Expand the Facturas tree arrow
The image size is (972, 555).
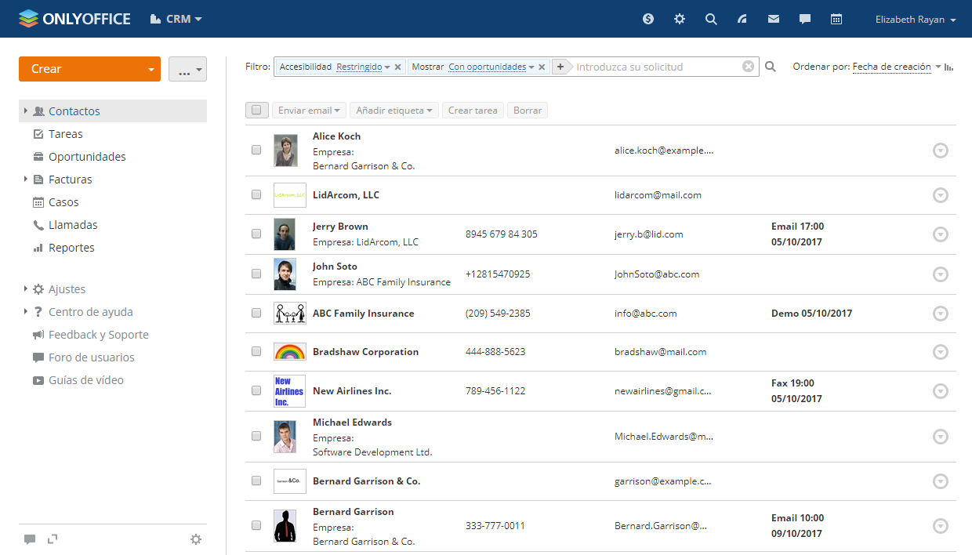(26, 180)
